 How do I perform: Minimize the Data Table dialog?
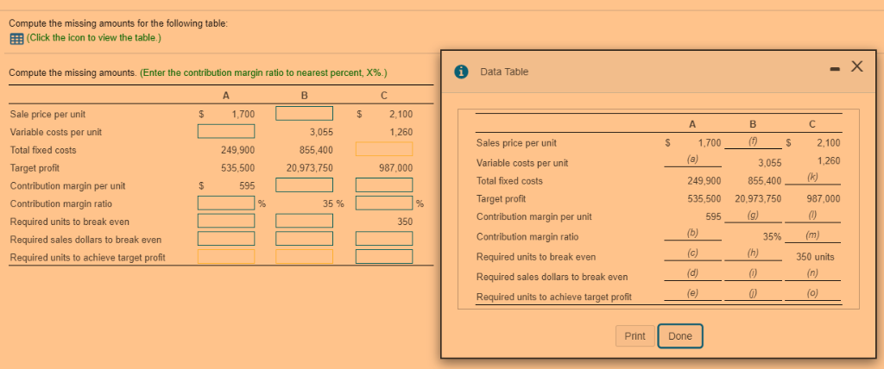[x=836, y=68]
